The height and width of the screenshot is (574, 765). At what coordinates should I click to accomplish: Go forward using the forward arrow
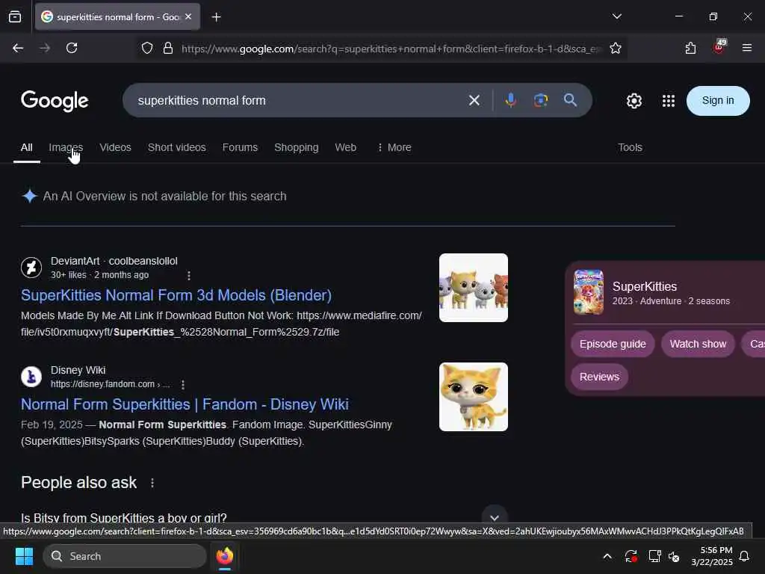pyautogui.click(x=45, y=48)
